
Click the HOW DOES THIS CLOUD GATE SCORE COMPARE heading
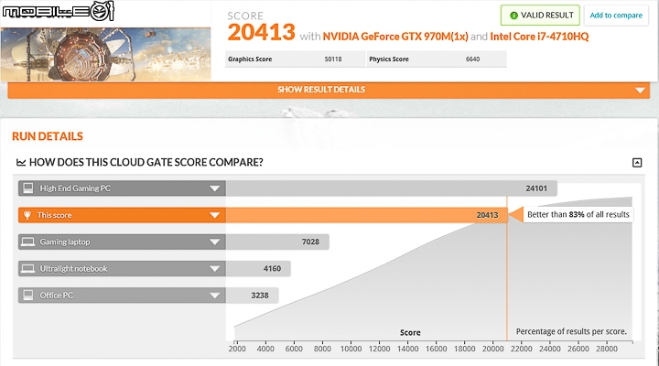(x=146, y=162)
